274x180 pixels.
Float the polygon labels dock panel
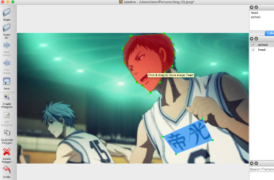tap(256, 39)
